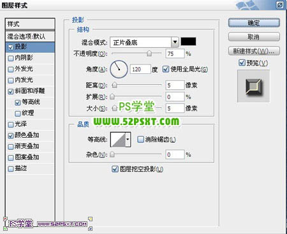Click the 确定 button
The height and width of the screenshot is (234, 287).
pyautogui.click(x=254, y=23)
